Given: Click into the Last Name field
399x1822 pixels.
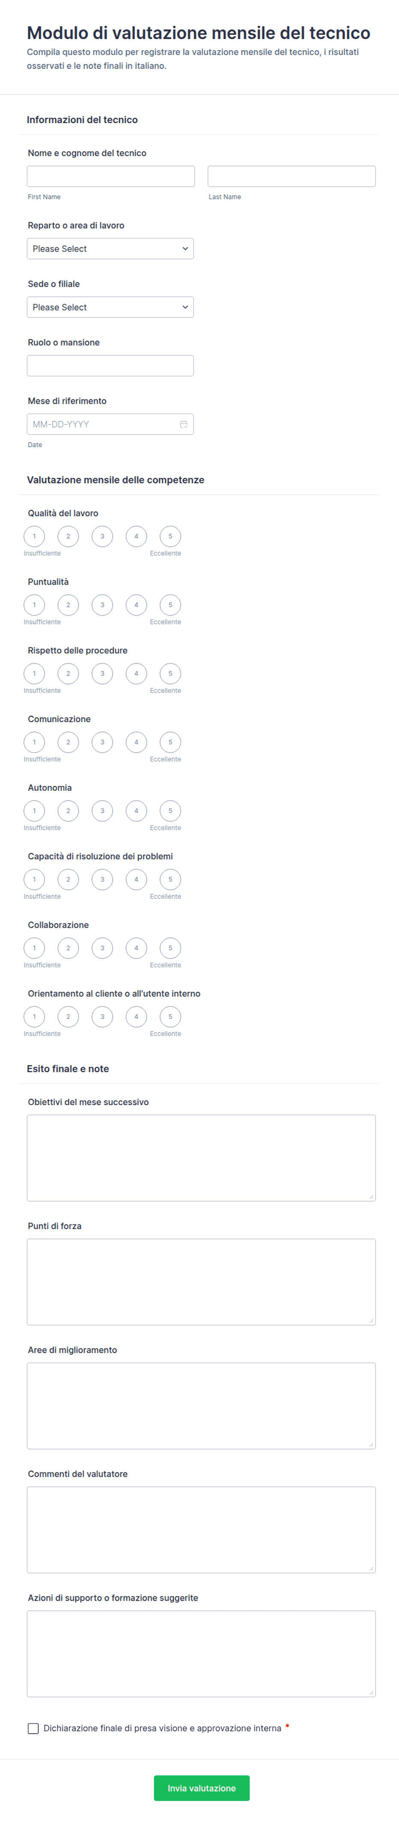Looking at the screenshot, I should point(291,177).
